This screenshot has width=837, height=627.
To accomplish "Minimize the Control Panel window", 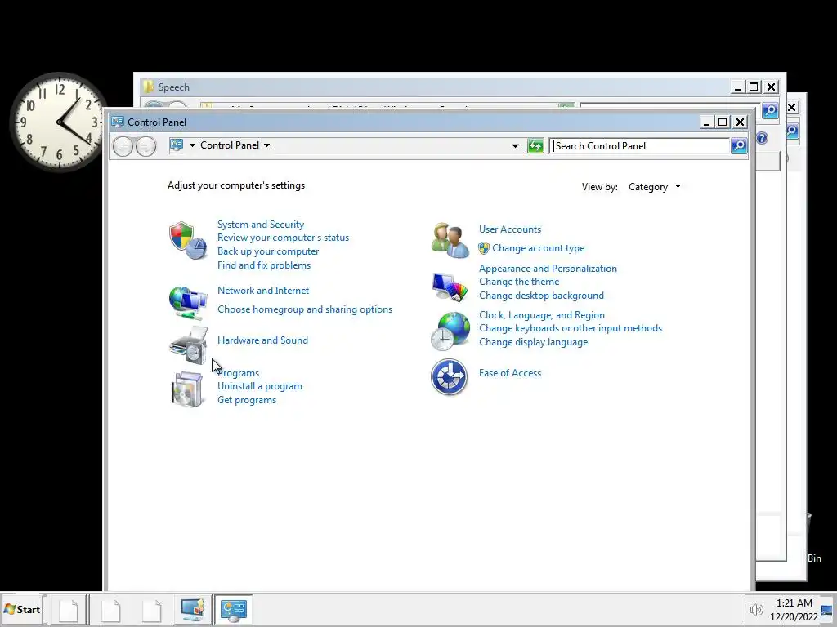I will [706, 122].
